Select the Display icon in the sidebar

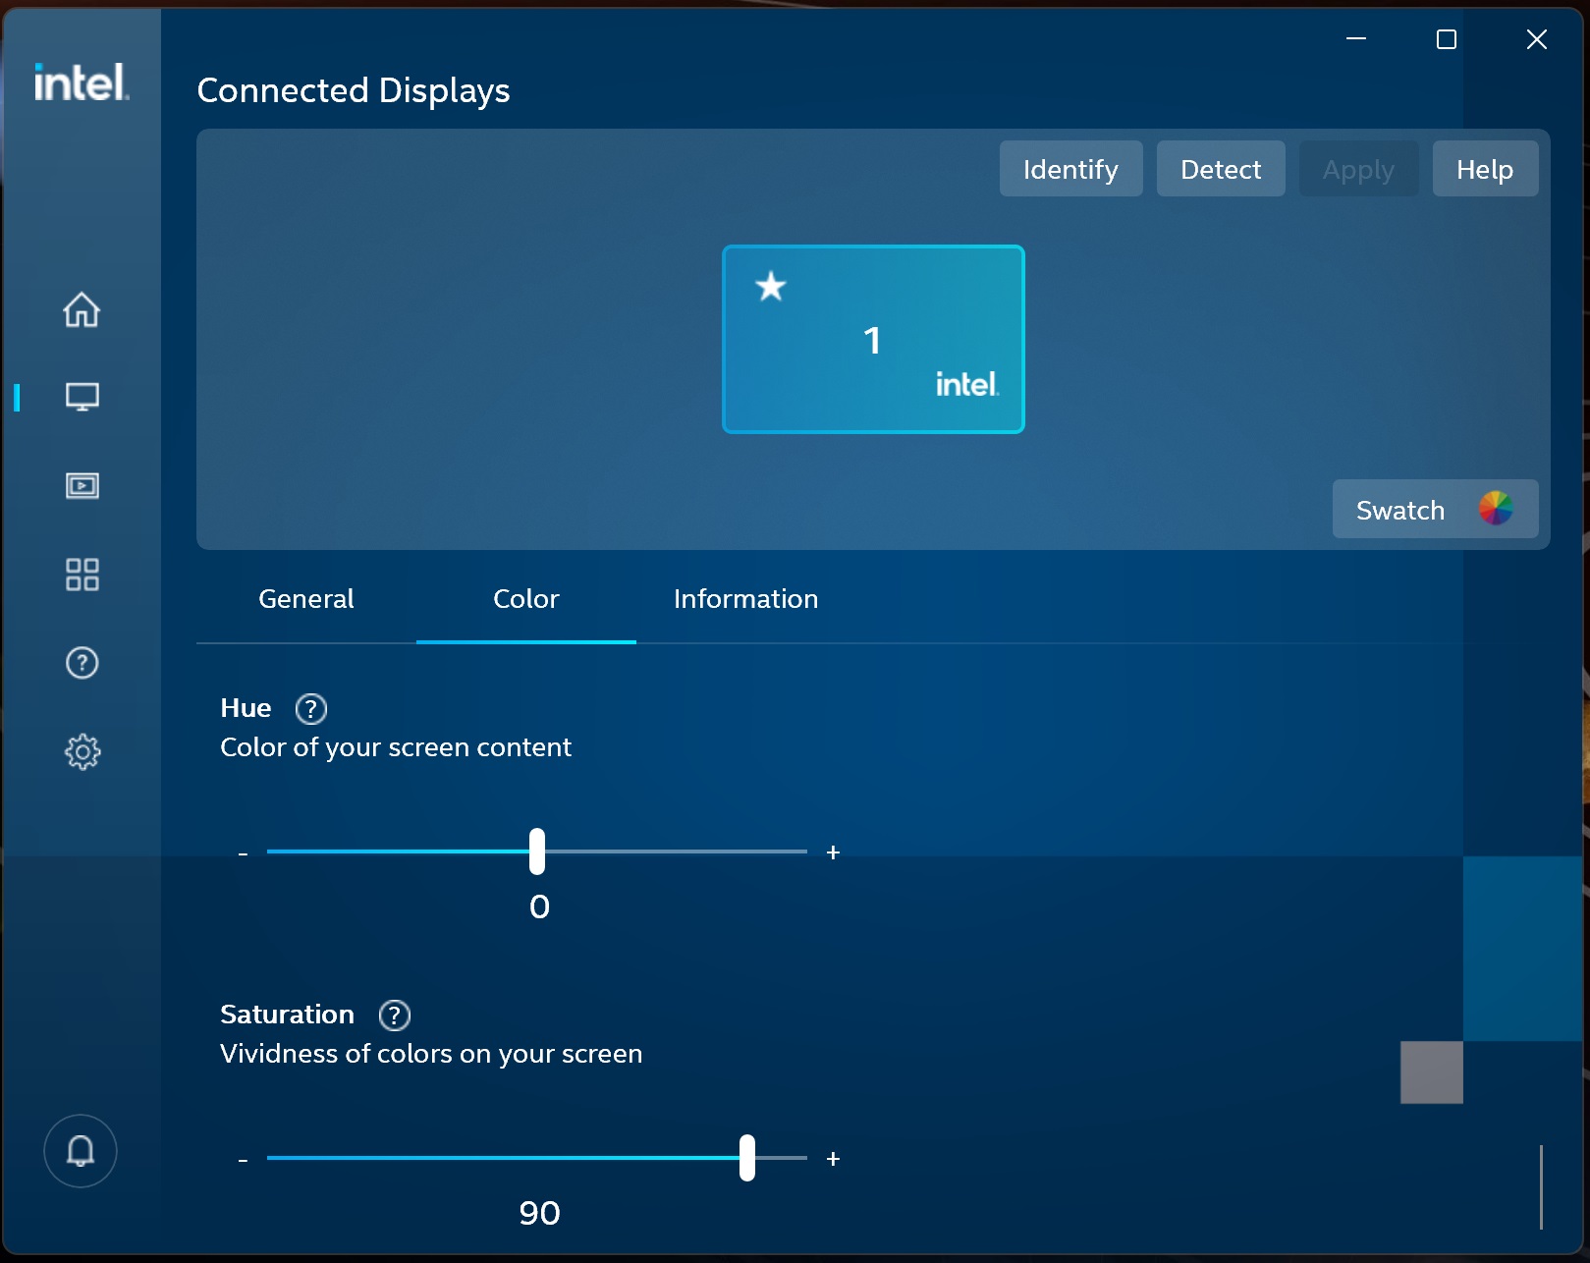pyautogui.click(x=82, y=397)
